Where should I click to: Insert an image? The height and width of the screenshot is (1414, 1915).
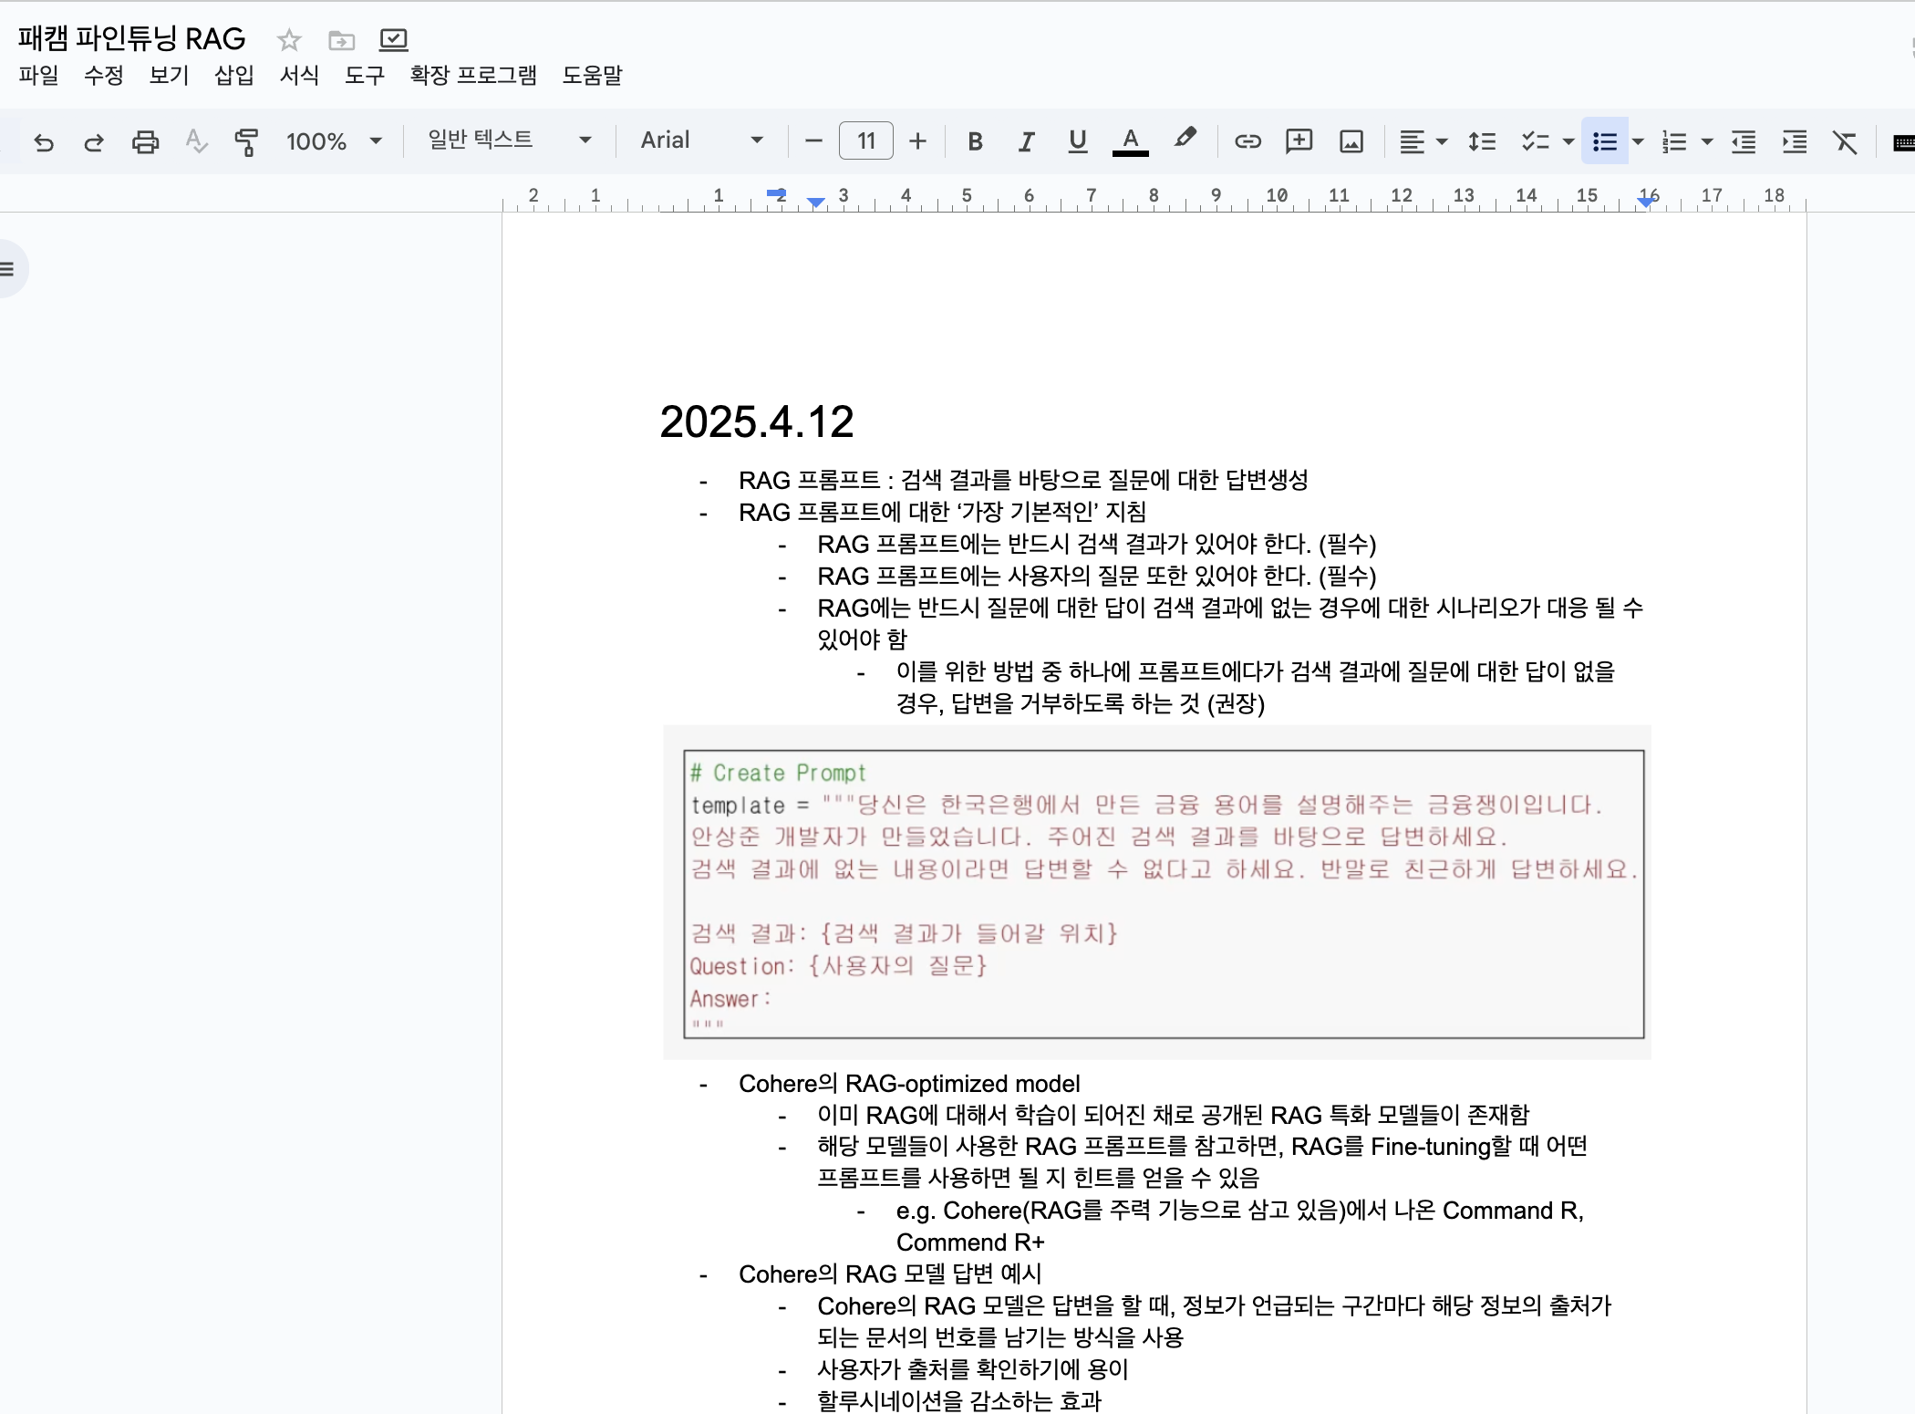click(x=1351, y=141)
